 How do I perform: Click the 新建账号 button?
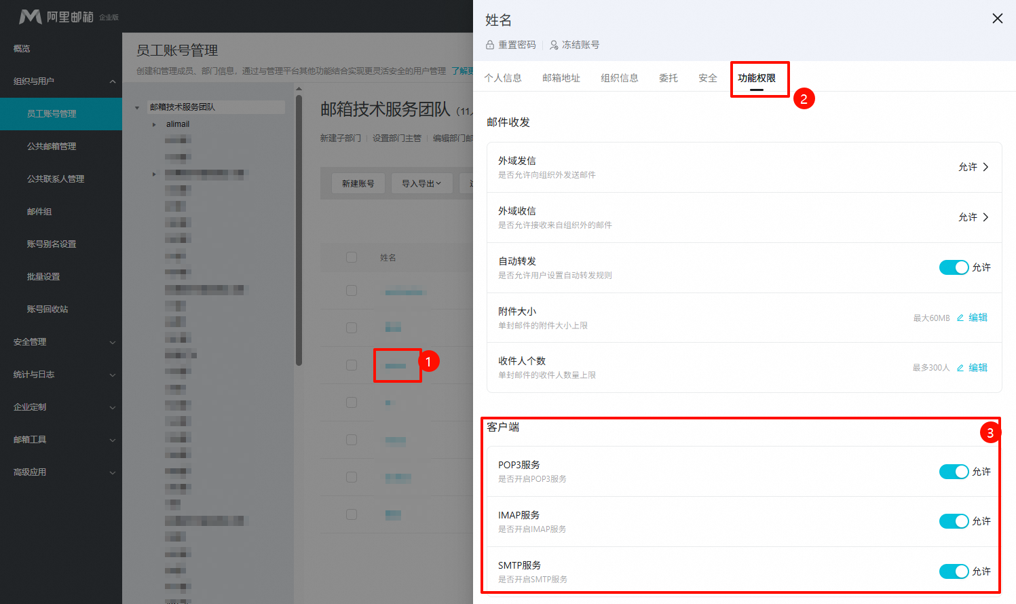[358, 183]
